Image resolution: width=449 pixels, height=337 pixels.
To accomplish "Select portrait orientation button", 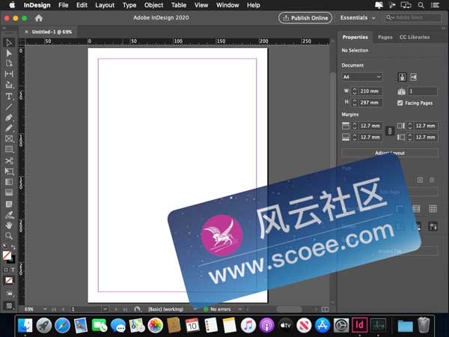I will click(x=402, y=77).
